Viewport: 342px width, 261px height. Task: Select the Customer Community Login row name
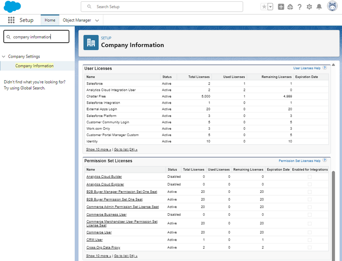coord(108,122)
